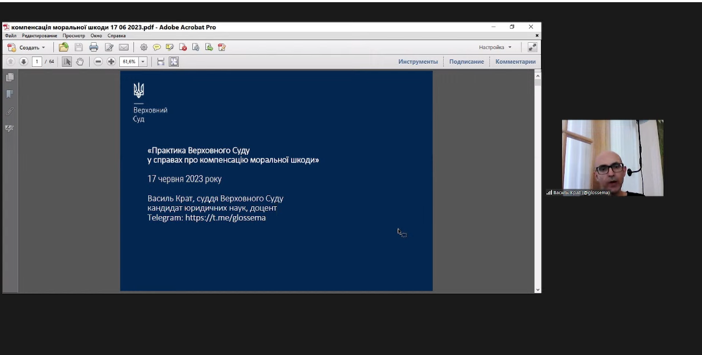Enable the selection arrow tool
Viewport: 702px width, 355px height.
click(66, 61)
